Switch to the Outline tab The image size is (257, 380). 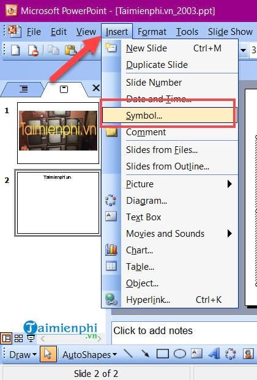(x=23, y=89)
